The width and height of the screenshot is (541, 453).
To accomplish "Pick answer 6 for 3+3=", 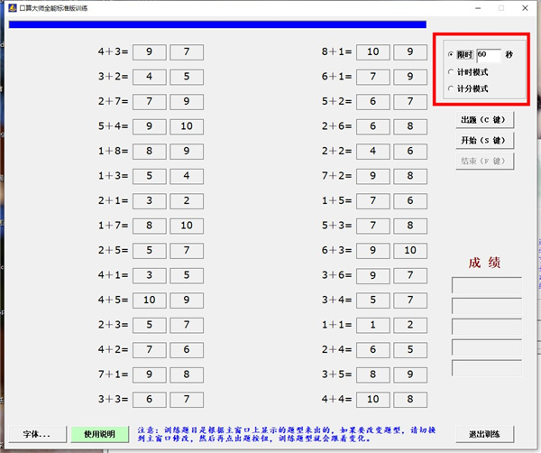I will click(150, 400).
